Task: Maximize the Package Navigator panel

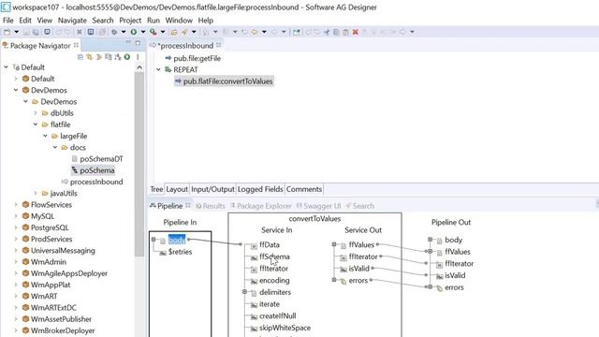Action: coord(138,42)
